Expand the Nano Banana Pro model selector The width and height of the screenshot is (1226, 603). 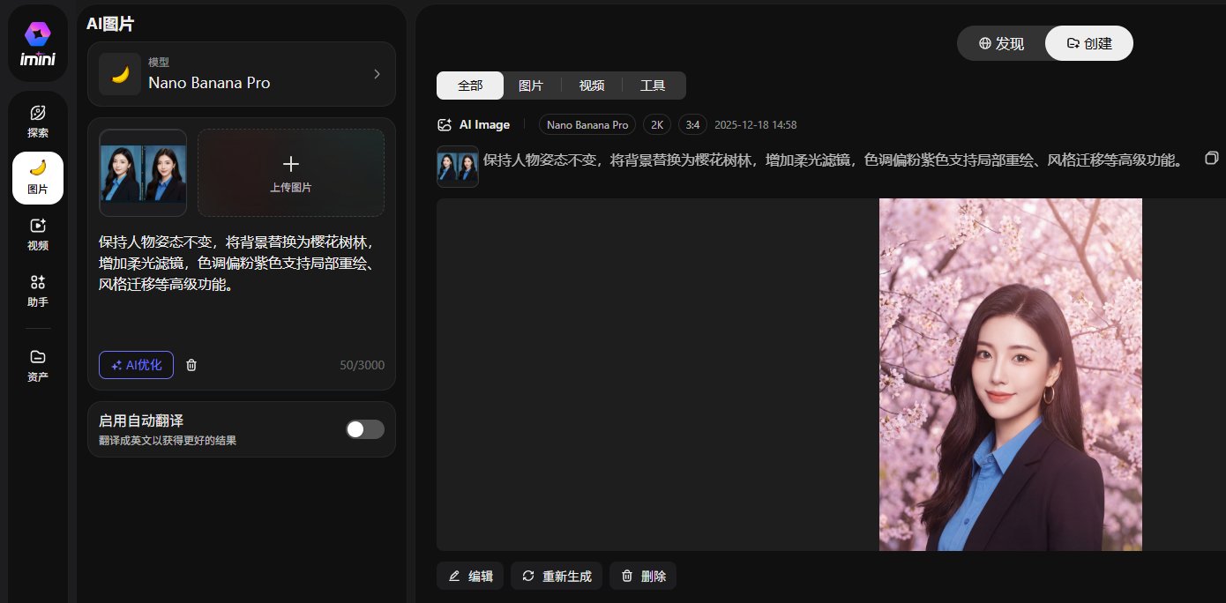pos(242,74)
